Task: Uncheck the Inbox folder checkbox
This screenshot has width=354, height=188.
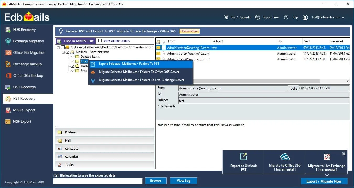Action: coord(73,61)
